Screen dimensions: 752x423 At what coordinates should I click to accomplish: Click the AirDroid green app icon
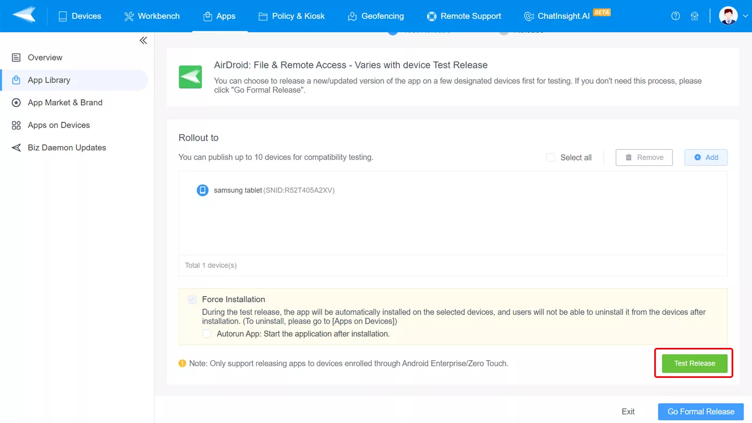pos(190,77)
